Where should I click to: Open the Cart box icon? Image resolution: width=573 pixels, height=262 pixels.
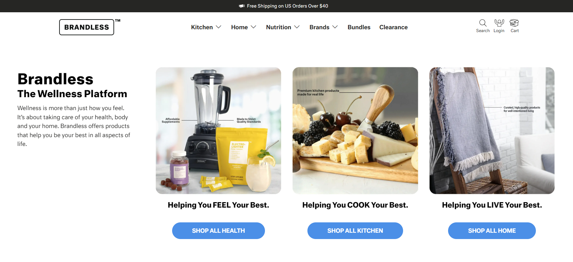point(514,23)
